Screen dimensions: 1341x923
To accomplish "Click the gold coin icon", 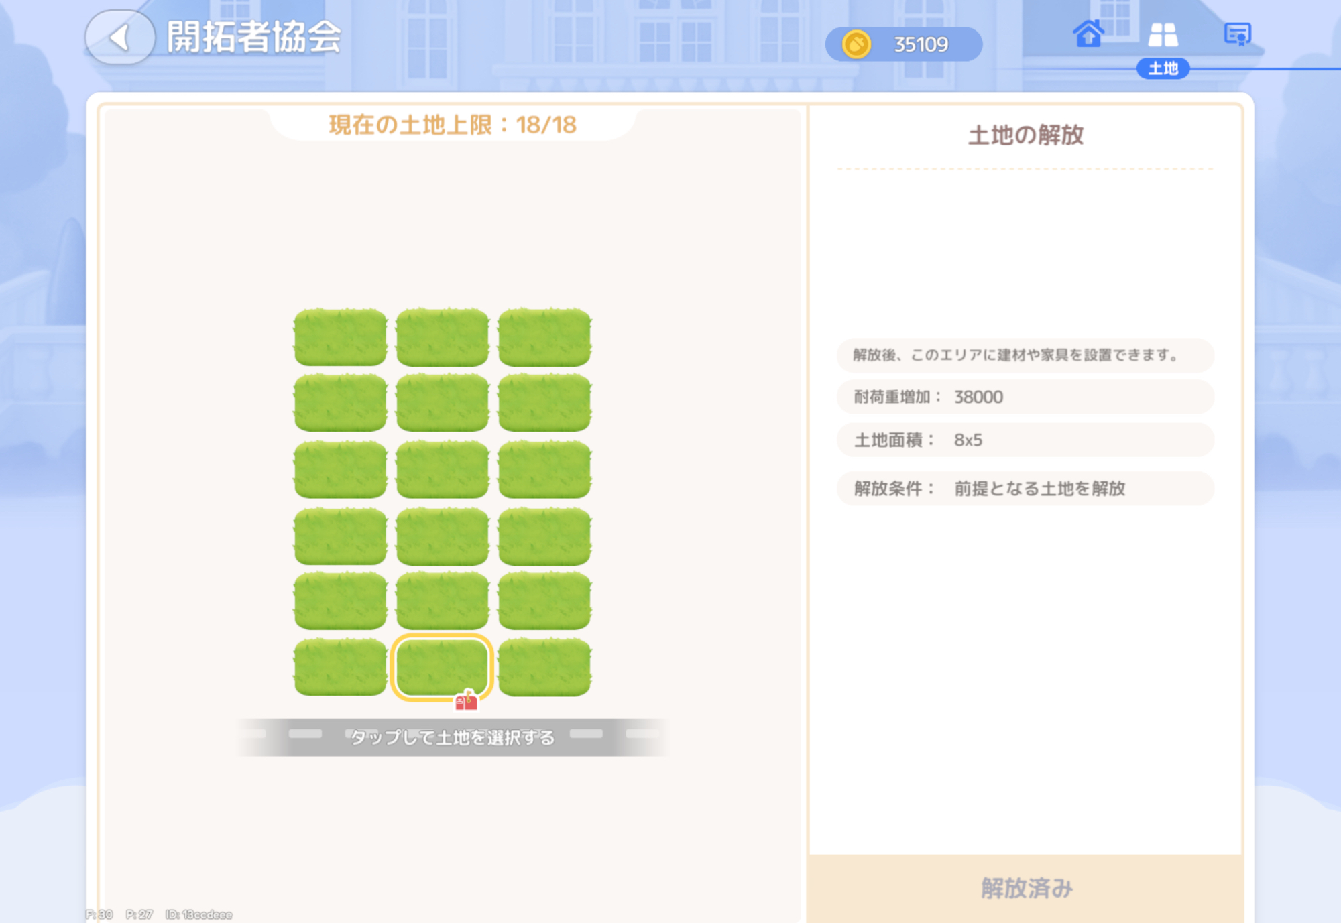I will pos(856,45).
